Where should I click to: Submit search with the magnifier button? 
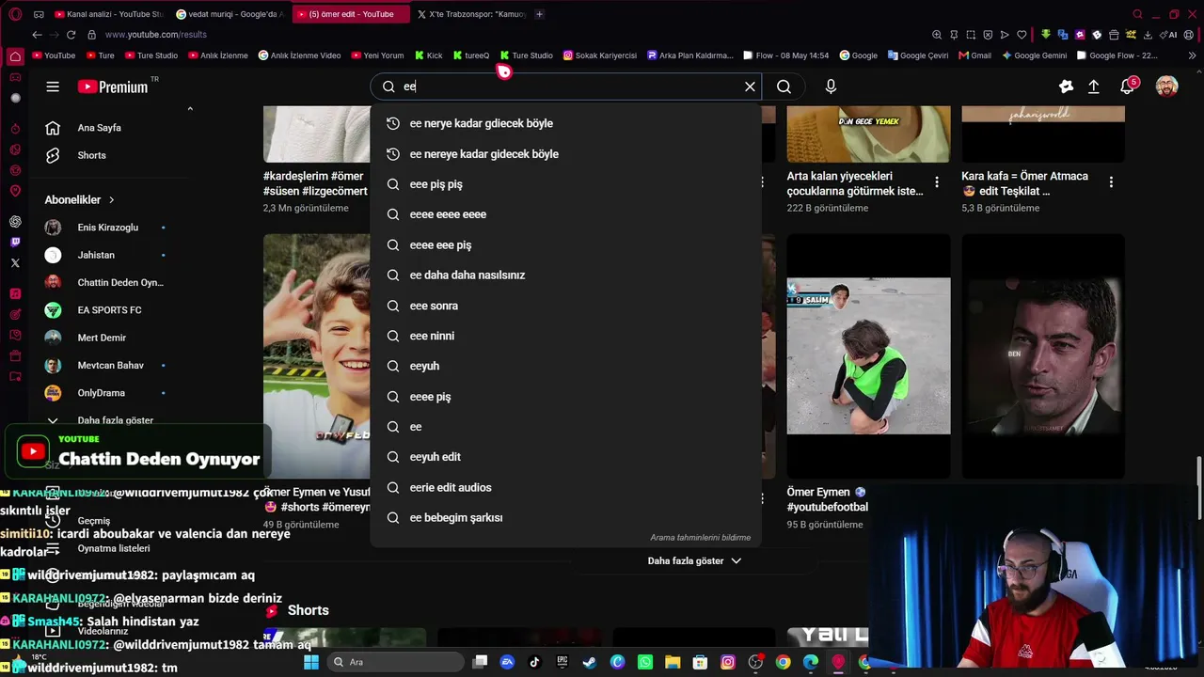[x=784, y=87]
